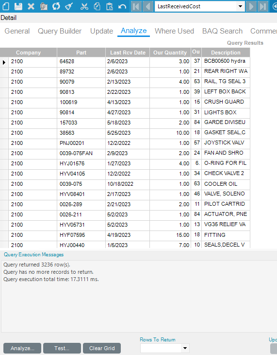The image size is (277, 355).
Task: Click the Query returned 3236 rows message
Action: point(36,265)
